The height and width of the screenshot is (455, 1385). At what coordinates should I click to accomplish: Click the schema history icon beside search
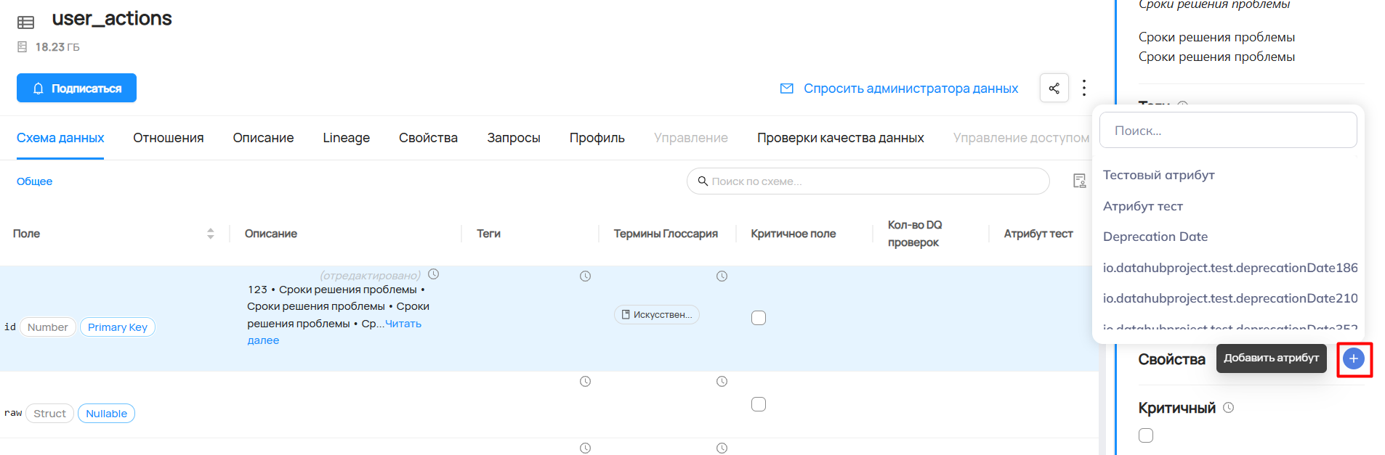coord(1079,181)
